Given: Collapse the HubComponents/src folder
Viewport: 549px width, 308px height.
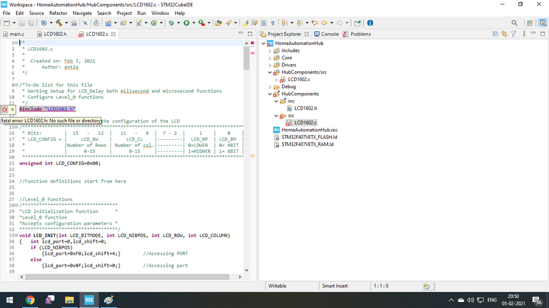Looking at the screenshot, I should (x=270, y=72).
